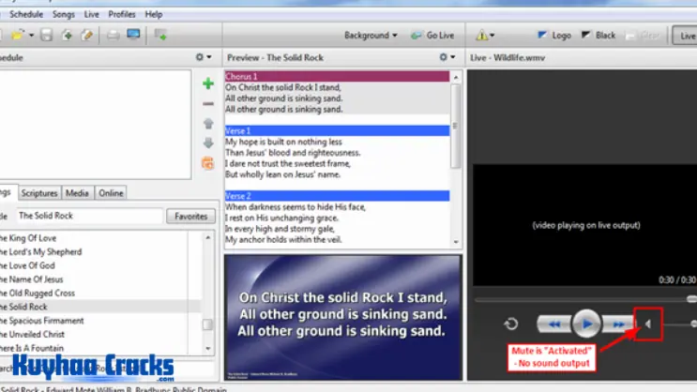The image size is (697, 392).
Task: Click the Go Live button
Action: tap(432, 36)
